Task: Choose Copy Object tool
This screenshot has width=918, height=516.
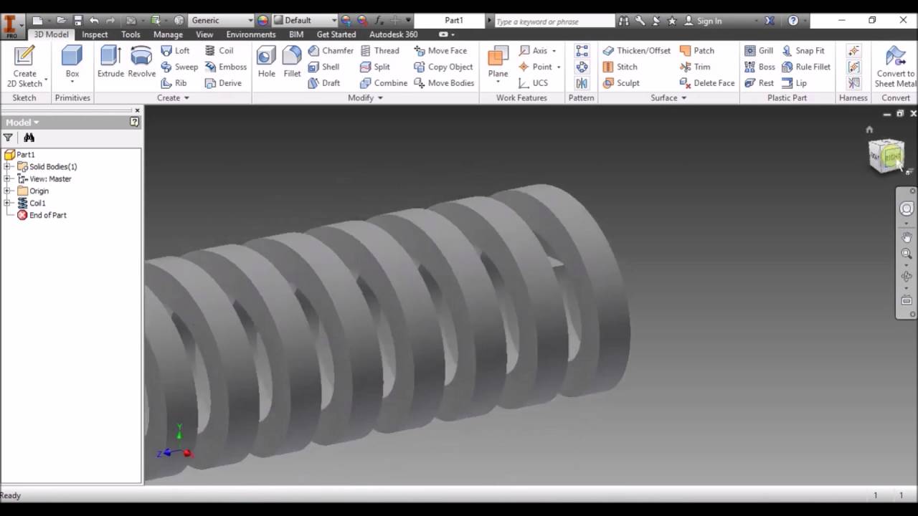Action: pos(443,67)
